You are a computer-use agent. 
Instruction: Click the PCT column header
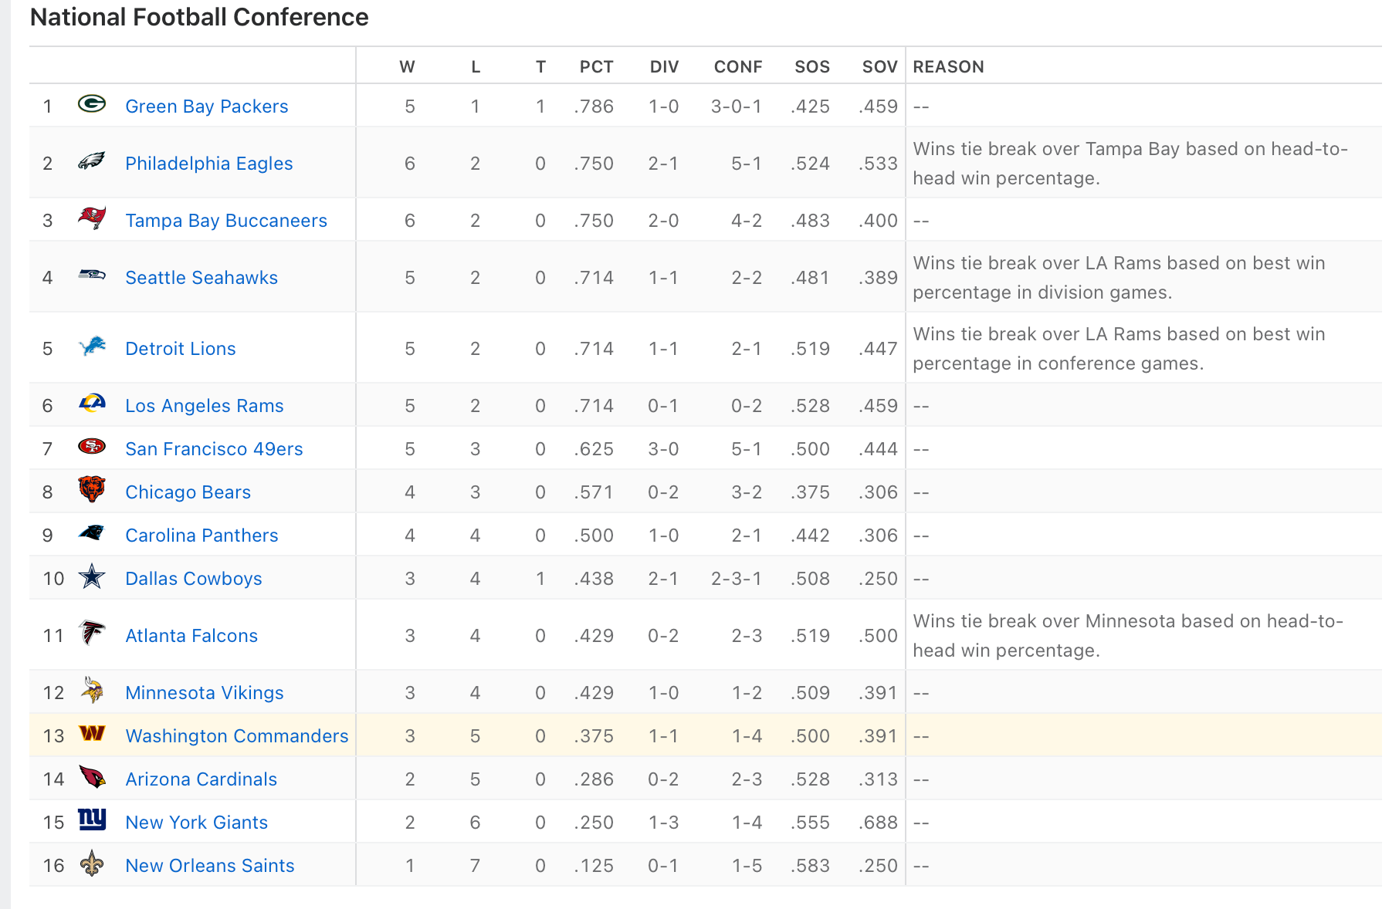(x=596, y=67)
